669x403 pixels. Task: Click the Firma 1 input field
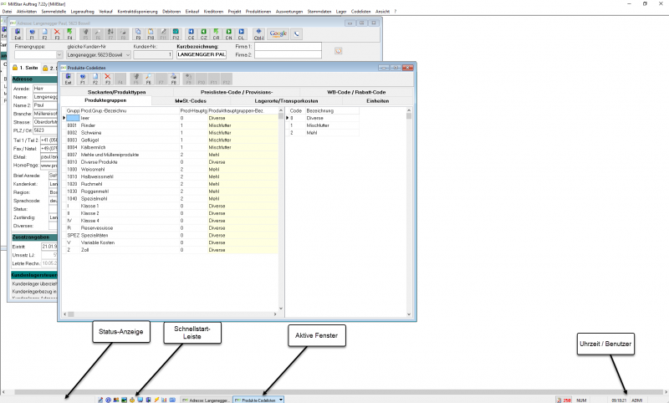(x=288, y=46)
